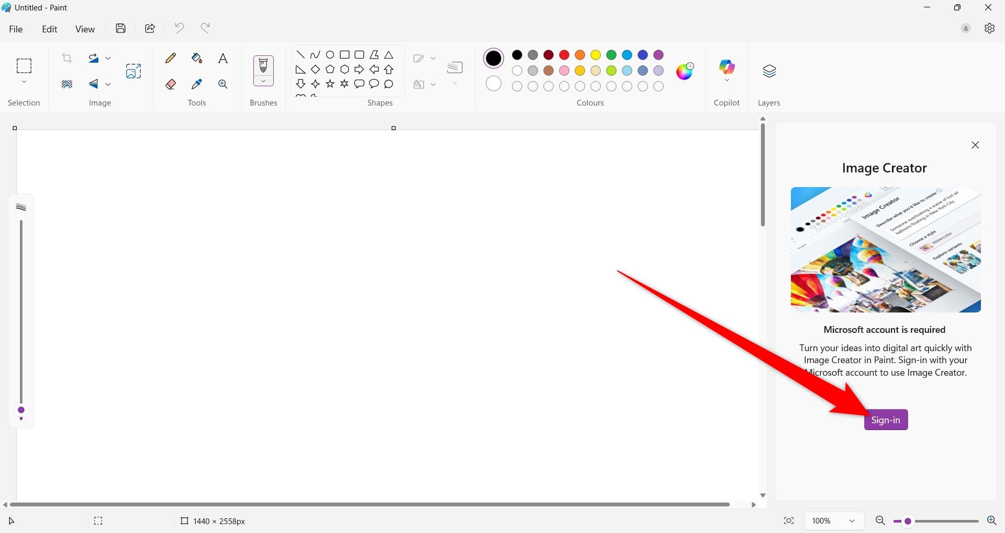The height and width of the screenshot is (533, 1005).
Task: Open the Copilot menu
Action: tap(727, 71)
